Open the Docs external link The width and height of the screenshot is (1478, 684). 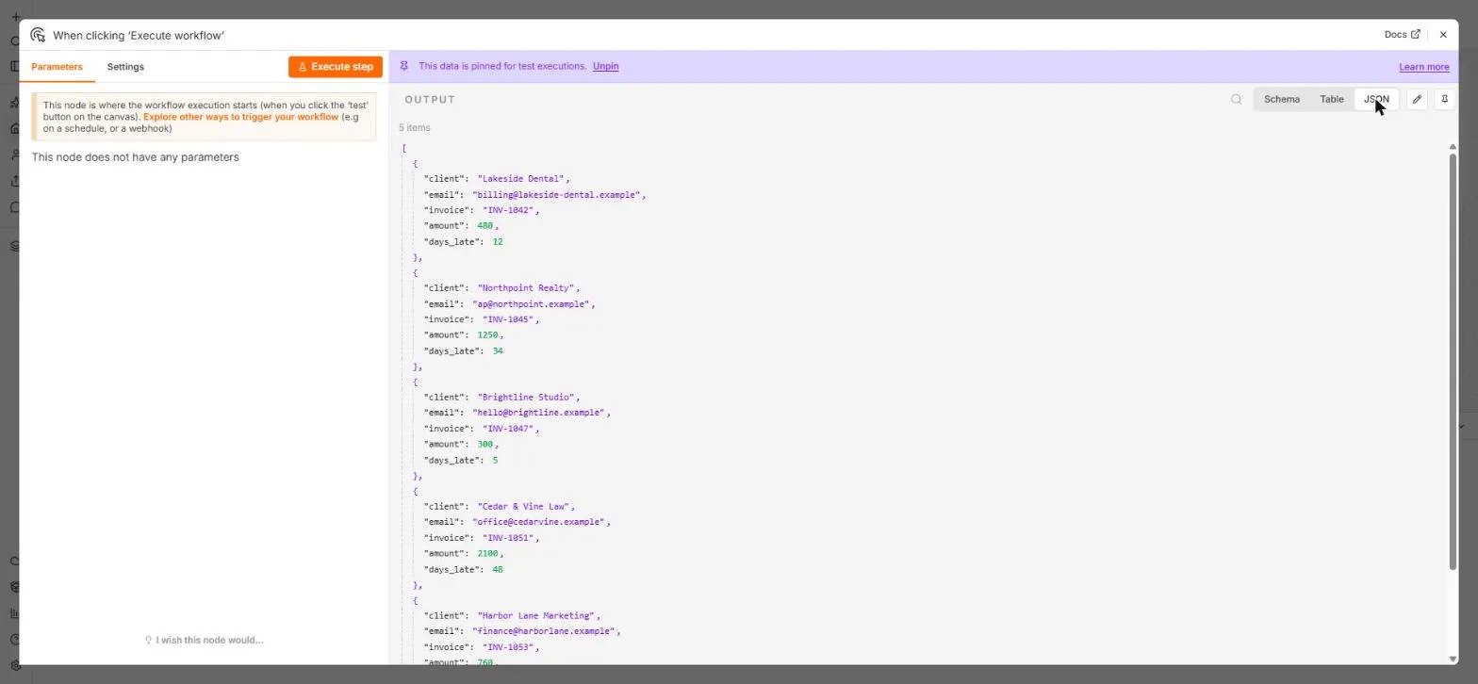(x=1402, y=35)
